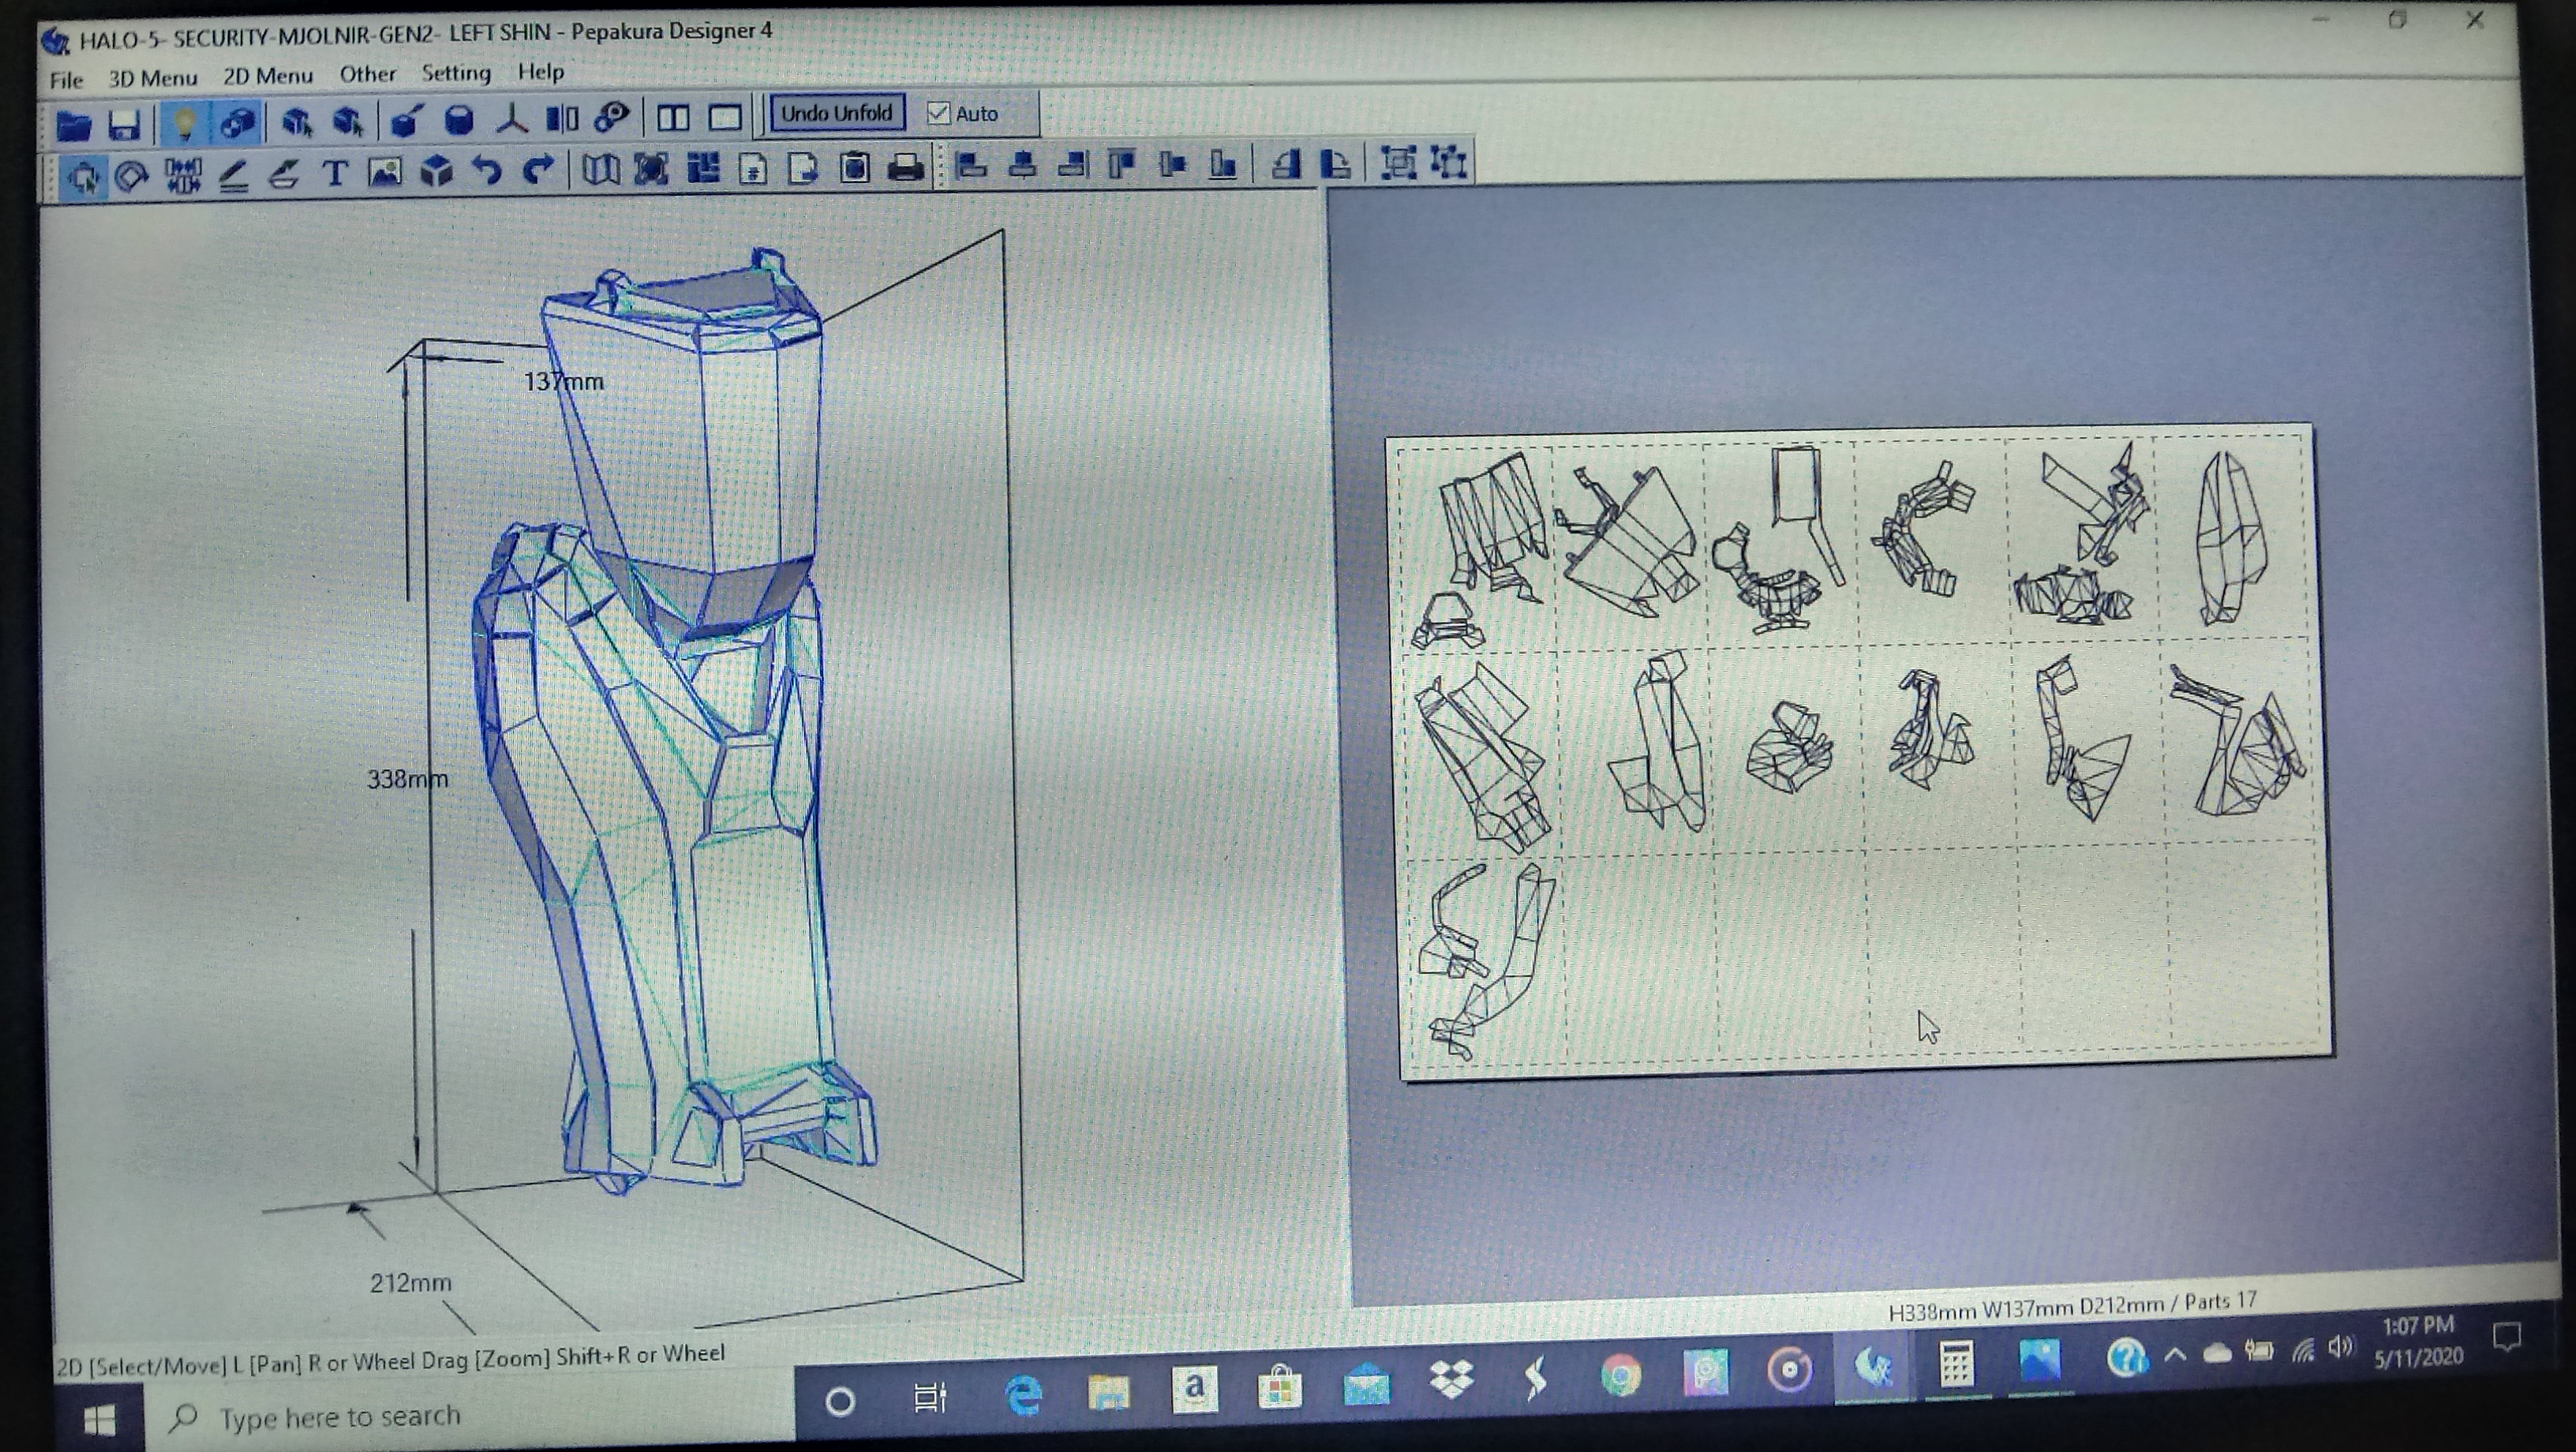Select the Join/Disjoin faces tool icon
This screenshot has height=1452, width=2576.
point(182,176)
